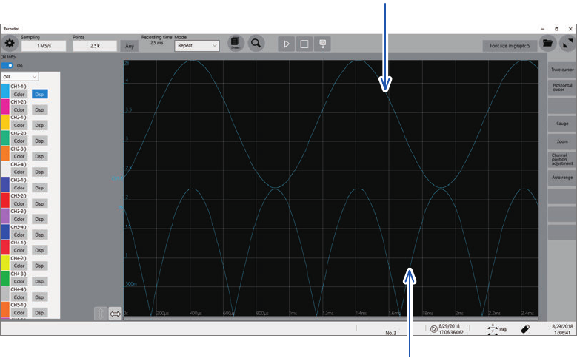
Task: Click the Sheet1 sheet icon
Action: 236,44
